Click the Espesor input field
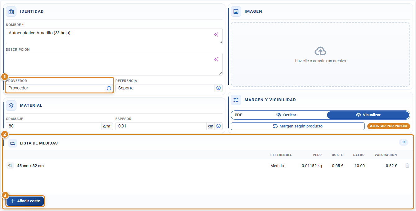This screenshot has width=416, height=211. pyautogui.click(x=161, y=126)
